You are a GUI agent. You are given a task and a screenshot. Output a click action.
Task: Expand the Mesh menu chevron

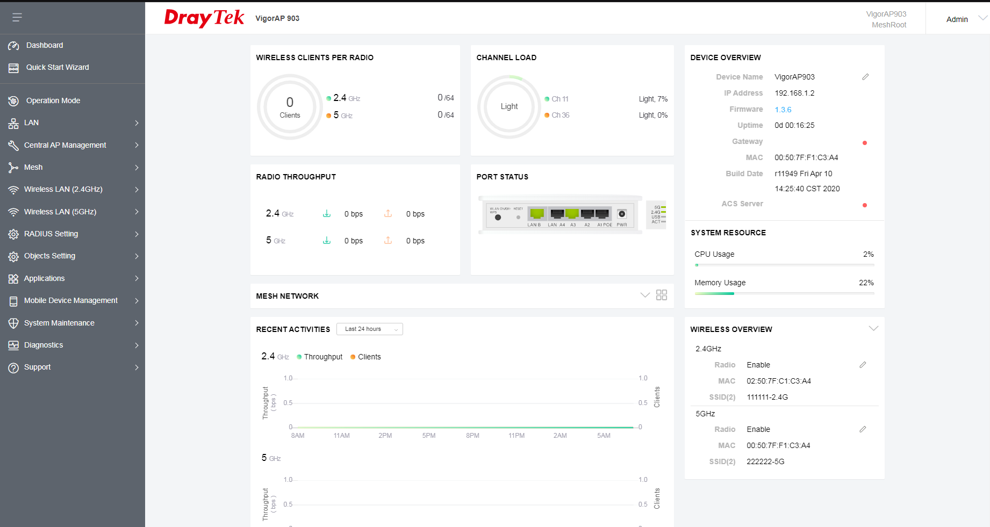[x=137, y=168]
